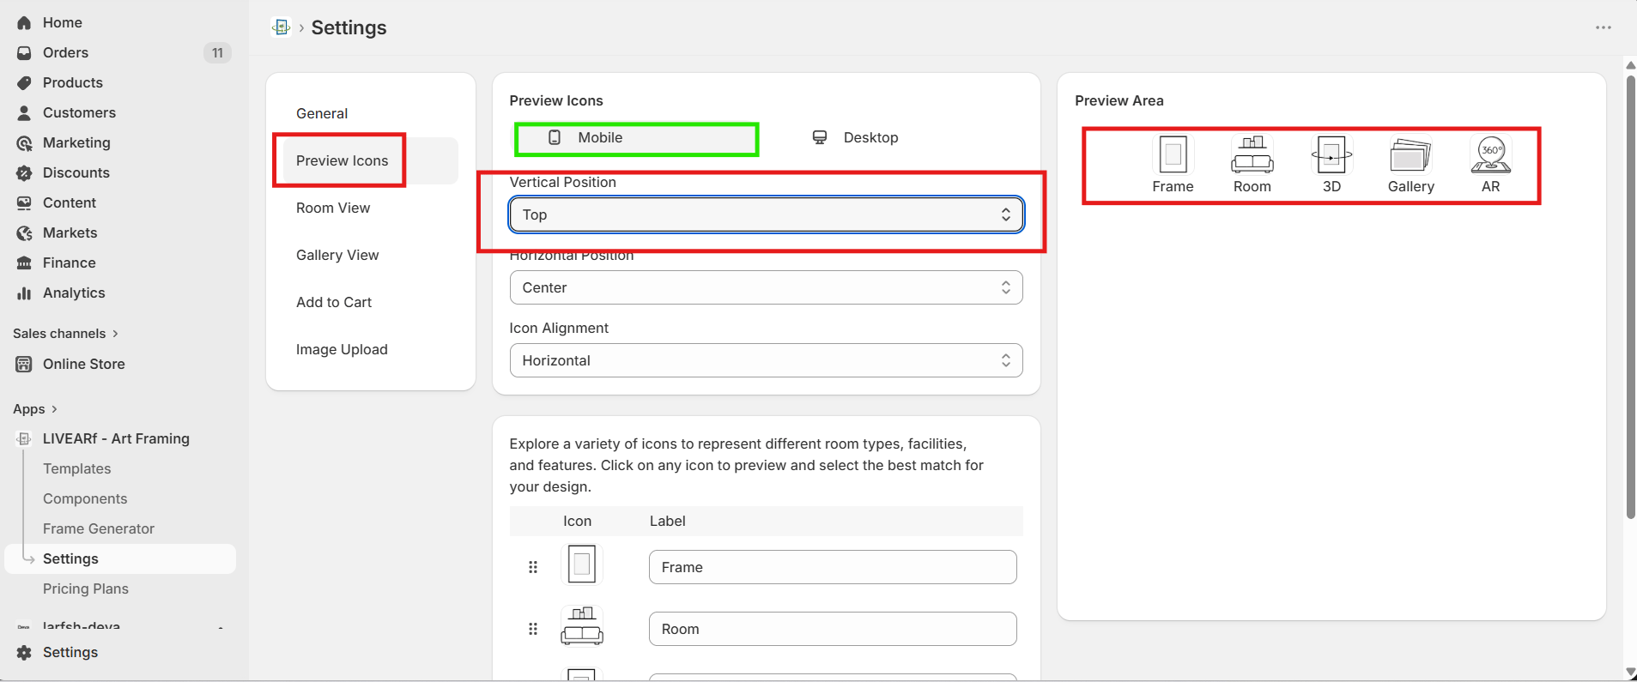Click the 3D icon in Preview Area

point(1331,155)
